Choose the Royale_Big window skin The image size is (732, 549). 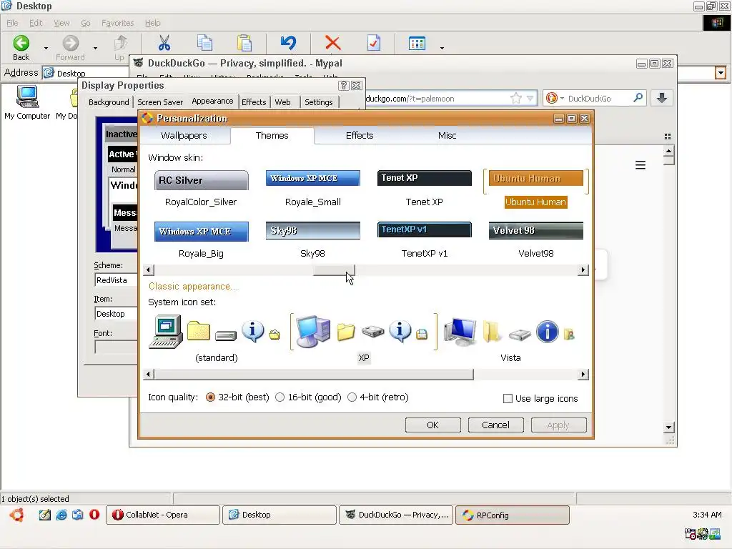point(201,240)
